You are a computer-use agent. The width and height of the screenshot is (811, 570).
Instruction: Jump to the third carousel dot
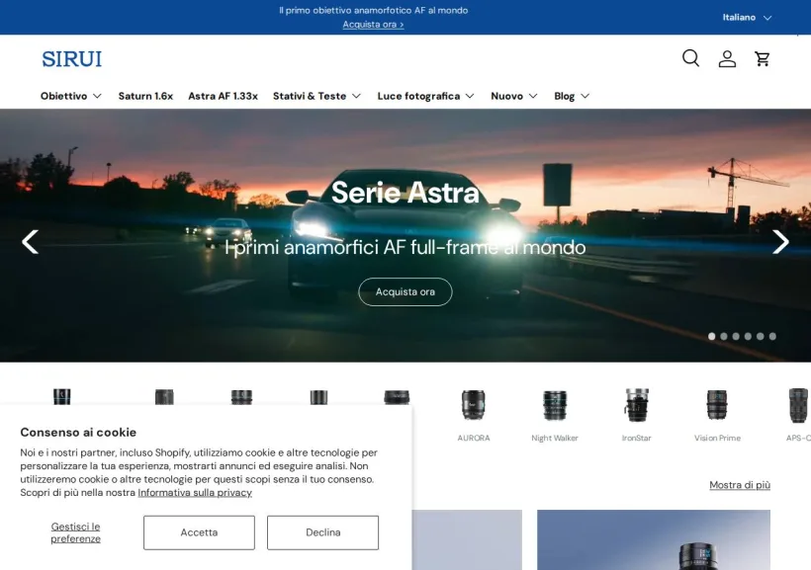tap(736, 337)
